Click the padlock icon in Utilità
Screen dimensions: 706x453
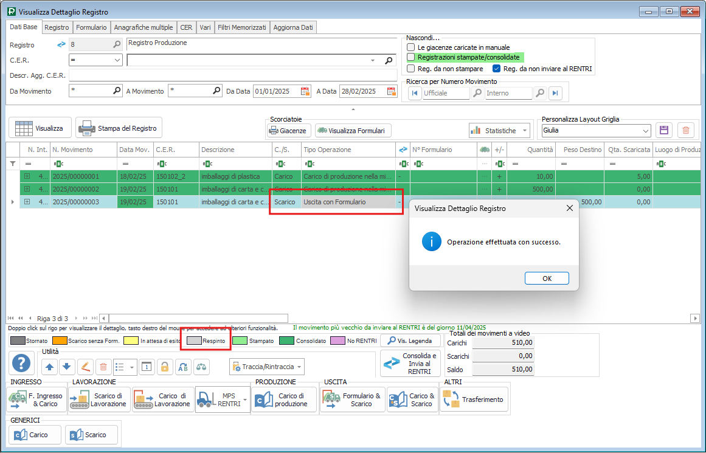pyautogui.click(x=164, y=367)
